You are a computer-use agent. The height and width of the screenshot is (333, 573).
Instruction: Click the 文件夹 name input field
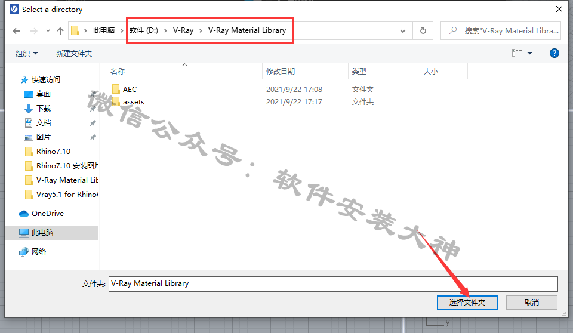point(333,284)
